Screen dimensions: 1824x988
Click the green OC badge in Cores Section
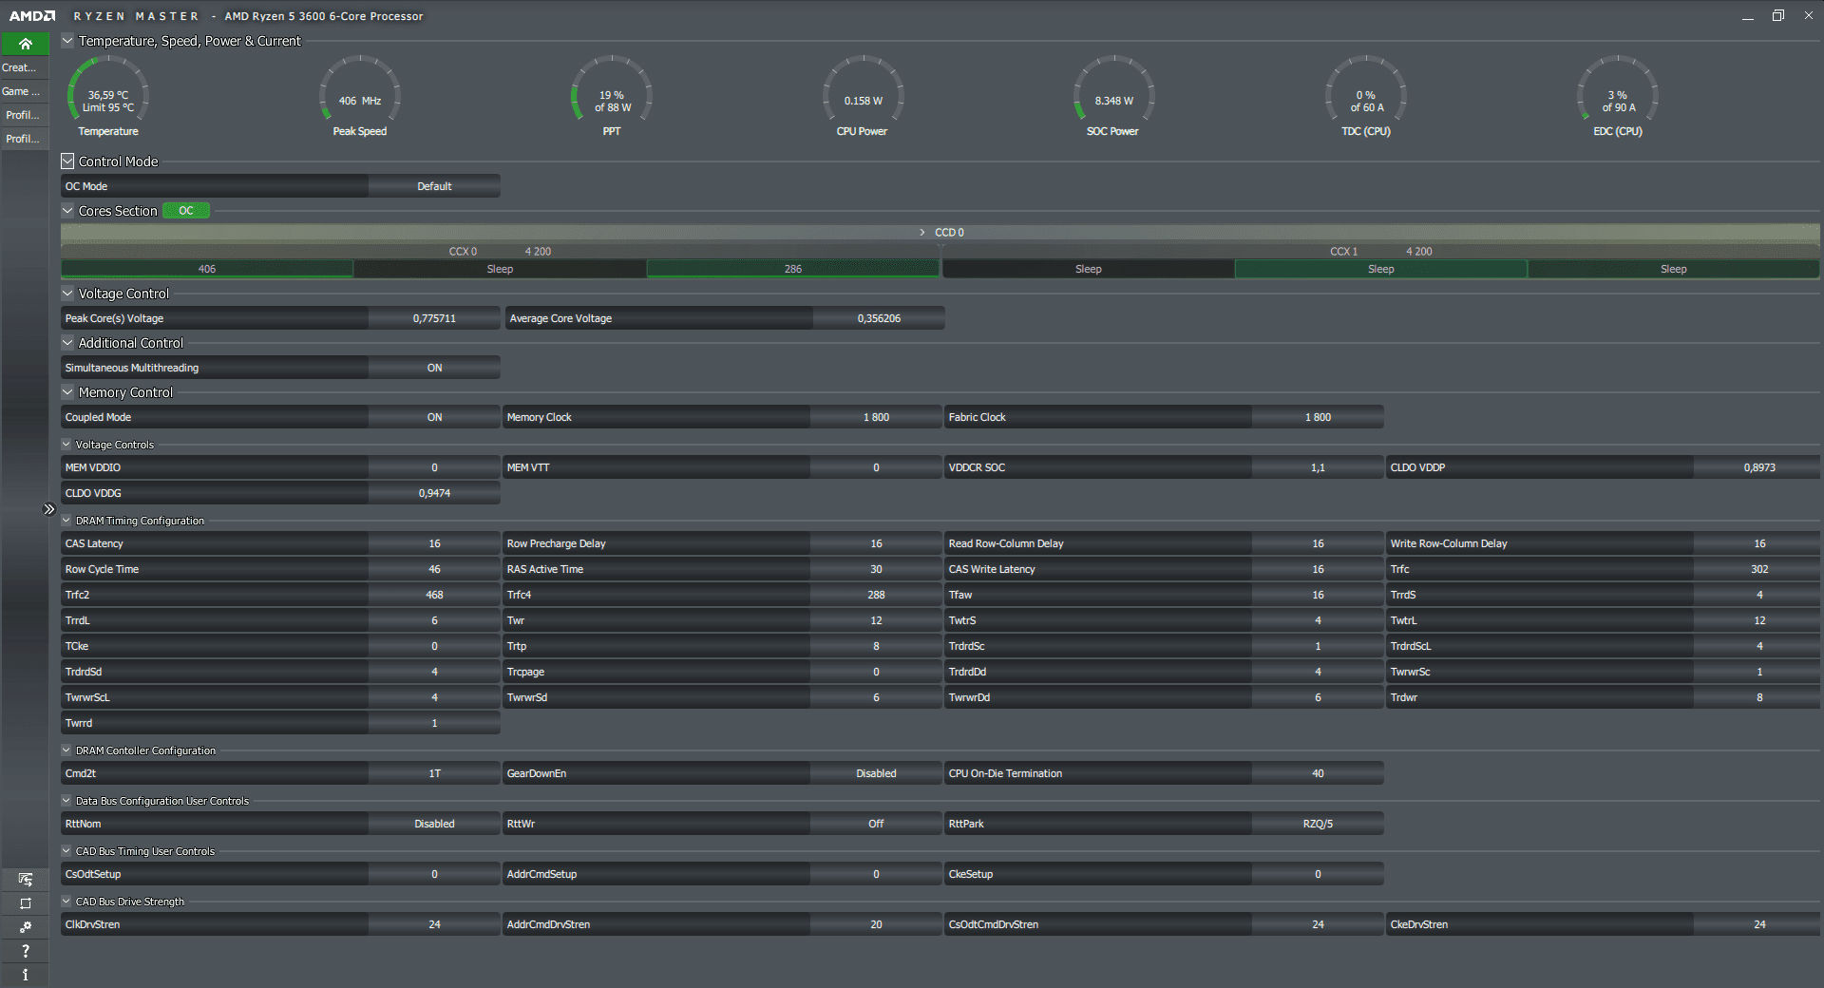186,211
